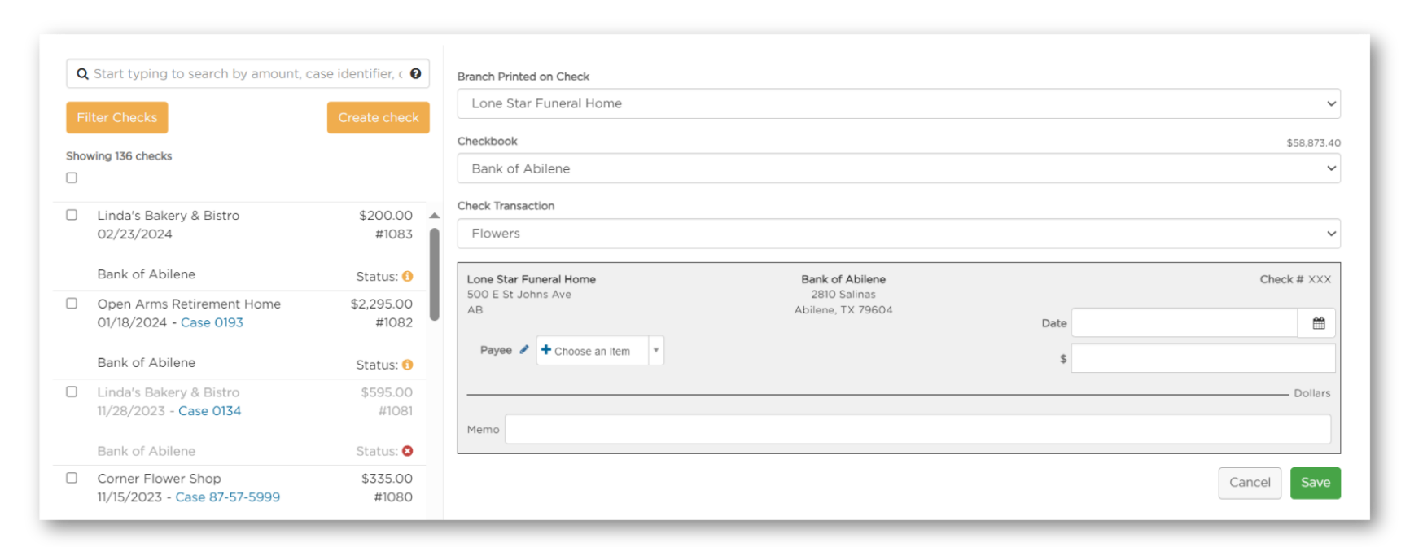
Task: Open Case 87-57-5999 link
Action: [228, 497]
